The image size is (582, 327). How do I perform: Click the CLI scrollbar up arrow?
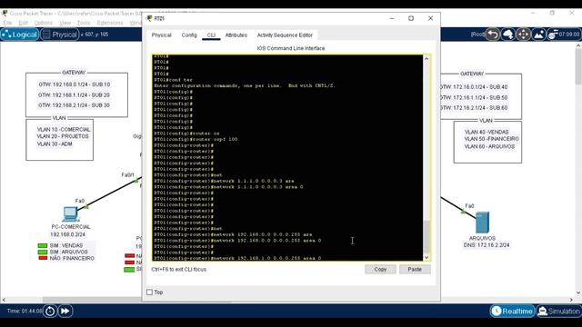426,58
